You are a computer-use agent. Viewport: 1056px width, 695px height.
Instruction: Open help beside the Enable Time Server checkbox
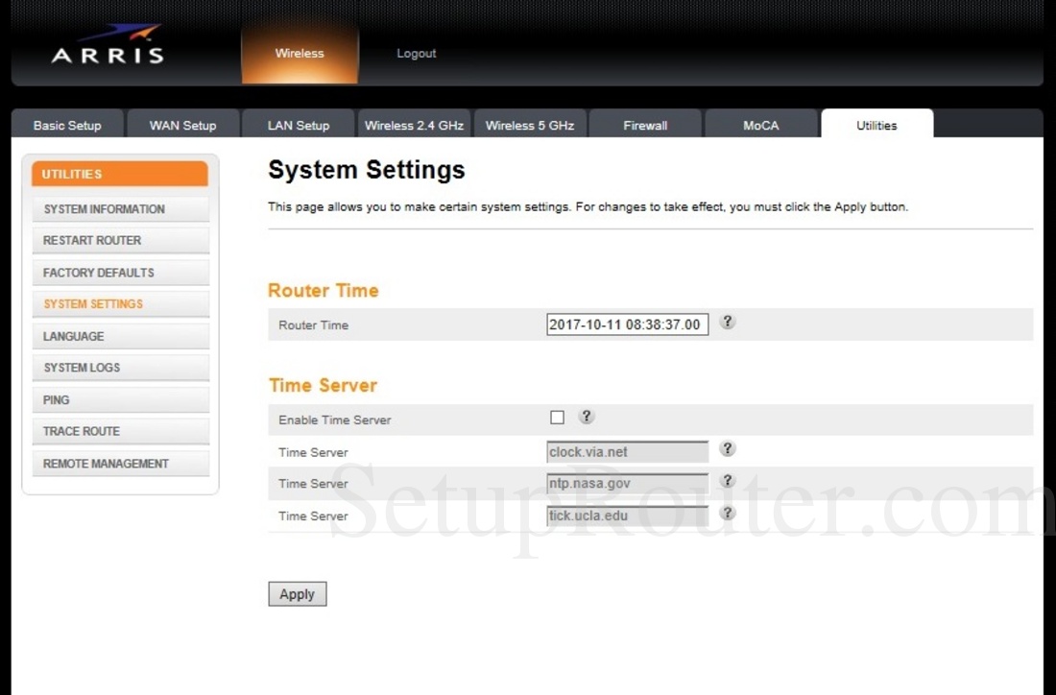tap(587, 416)
